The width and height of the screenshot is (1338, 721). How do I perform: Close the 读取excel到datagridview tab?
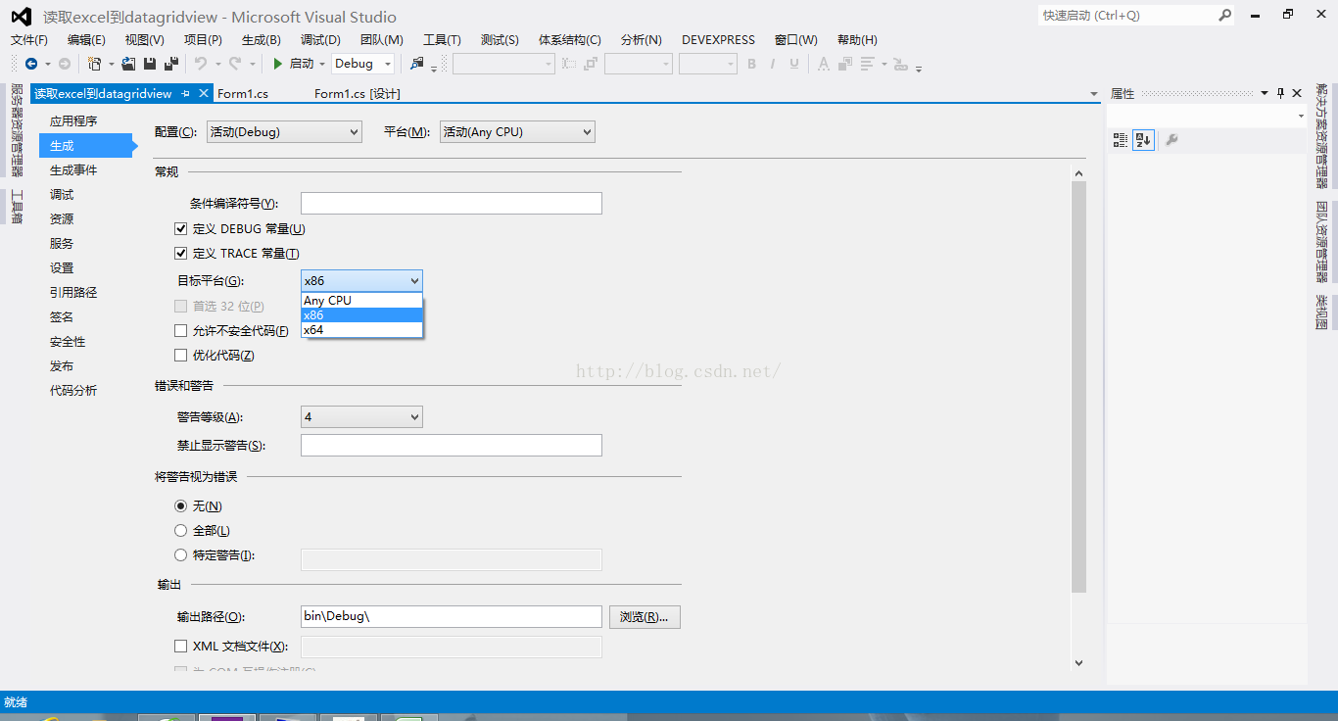click(x=204, y=93)
